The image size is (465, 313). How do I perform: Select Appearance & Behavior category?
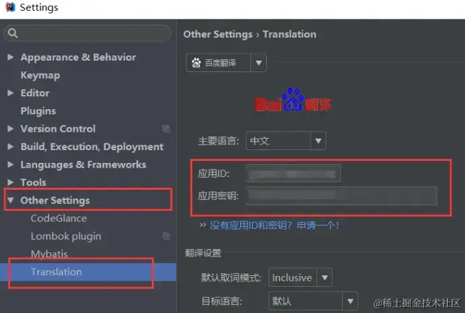pos(78,57)
